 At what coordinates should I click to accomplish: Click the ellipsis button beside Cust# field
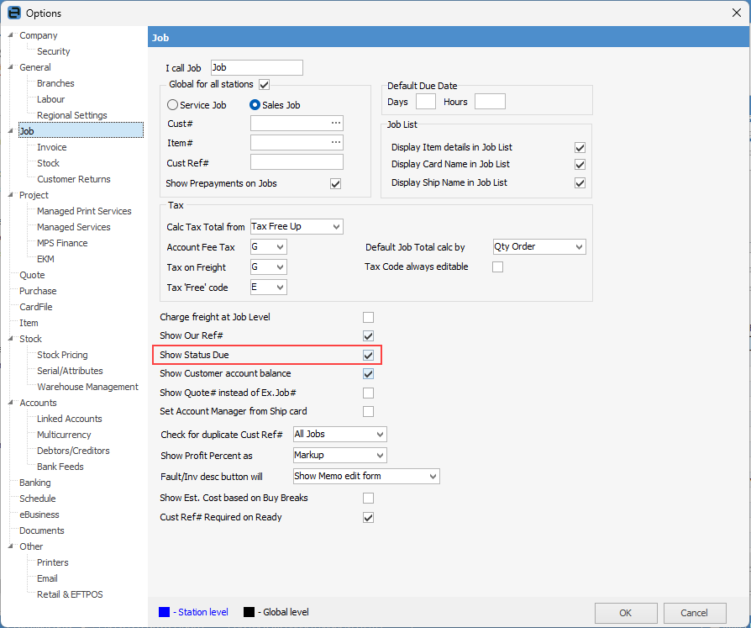point(336,124)
